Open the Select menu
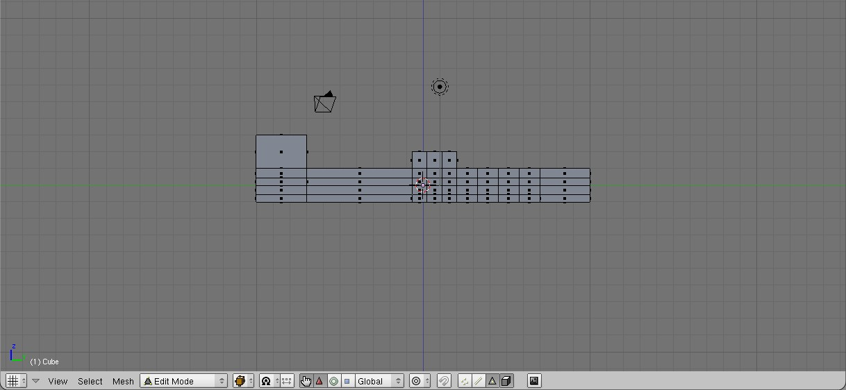 (90, 381)
